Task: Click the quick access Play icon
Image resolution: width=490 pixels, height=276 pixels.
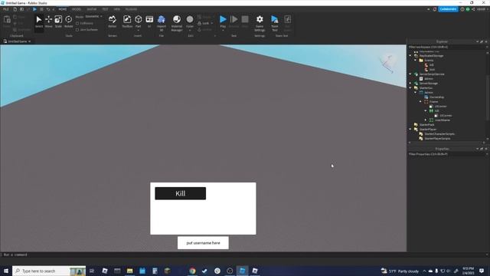Action: (x=34, y=9)
